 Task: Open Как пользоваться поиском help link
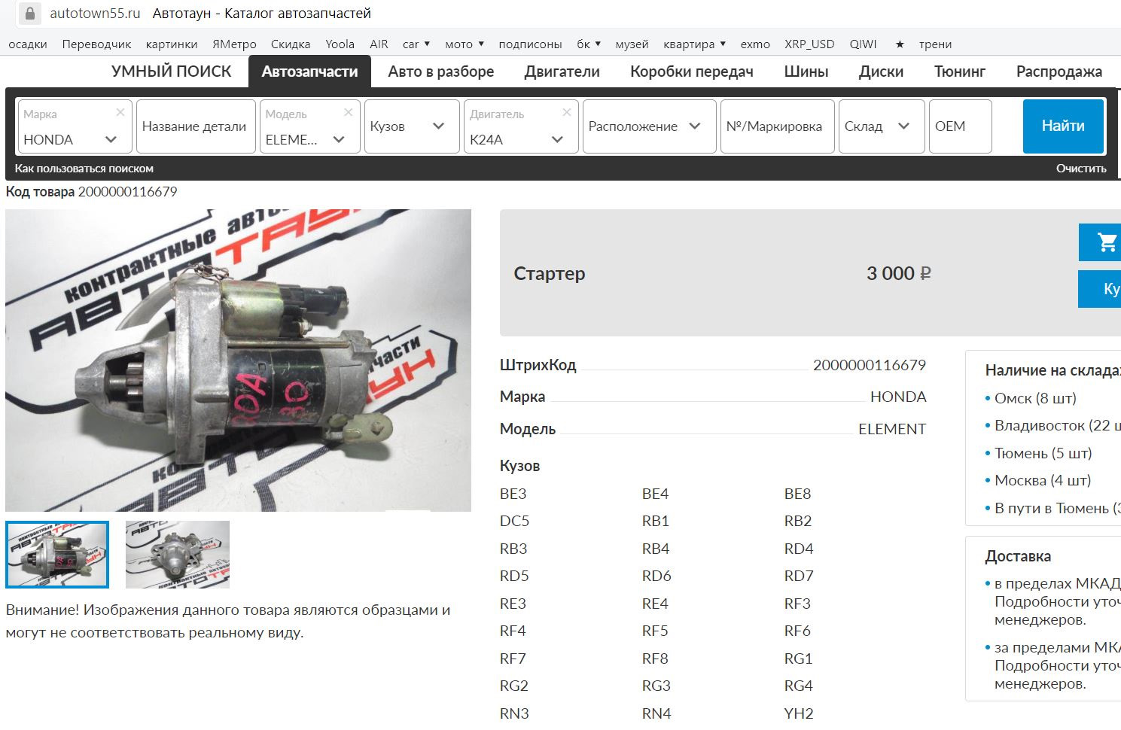pyautogui.click(x=84, y=169)
